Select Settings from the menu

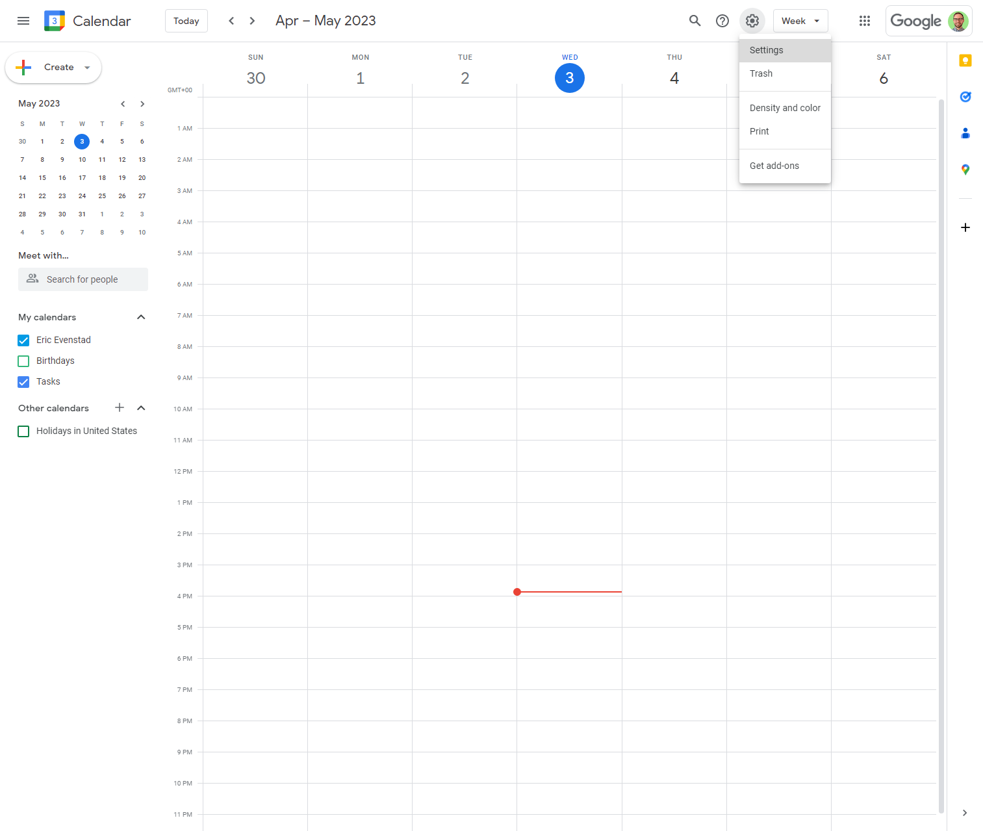point(785,50)
